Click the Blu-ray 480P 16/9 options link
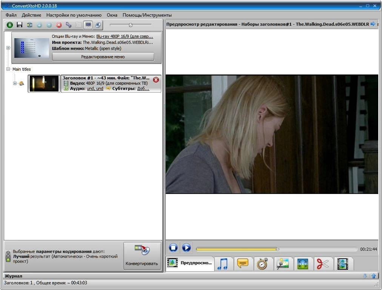The width and height of the screenshot is (382, 290). (125, 36)
